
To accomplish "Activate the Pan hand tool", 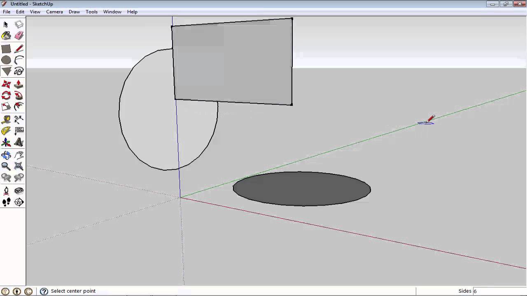I will point(19,155).
